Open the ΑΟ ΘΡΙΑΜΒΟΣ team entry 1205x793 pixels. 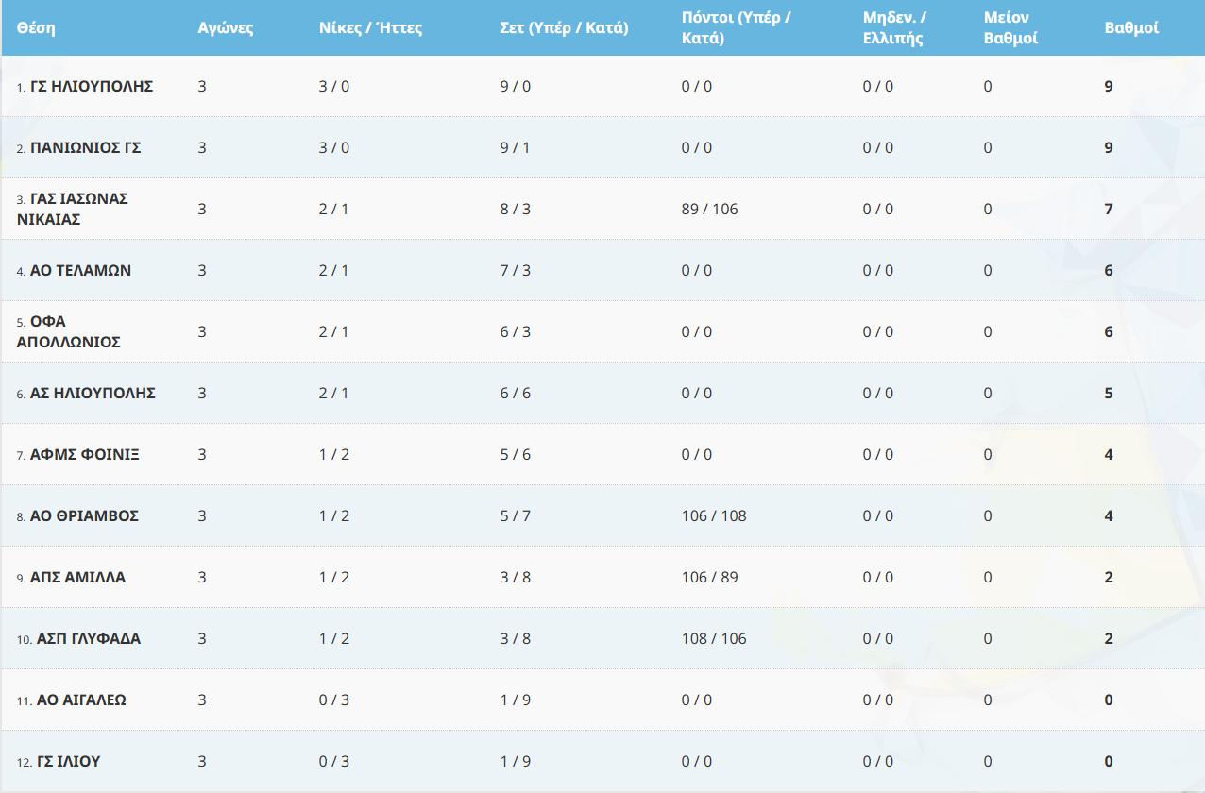pos(84,515)
